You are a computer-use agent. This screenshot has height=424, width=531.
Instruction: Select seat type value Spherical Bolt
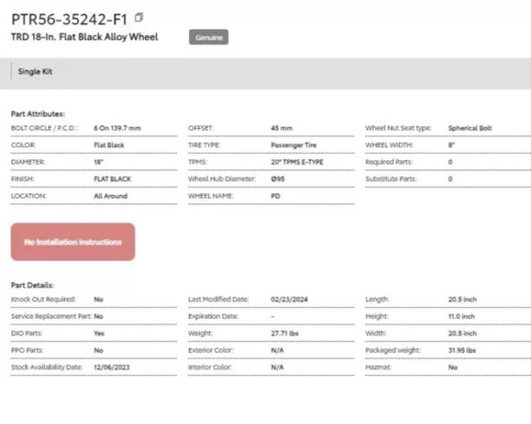[x=470, y=128]
